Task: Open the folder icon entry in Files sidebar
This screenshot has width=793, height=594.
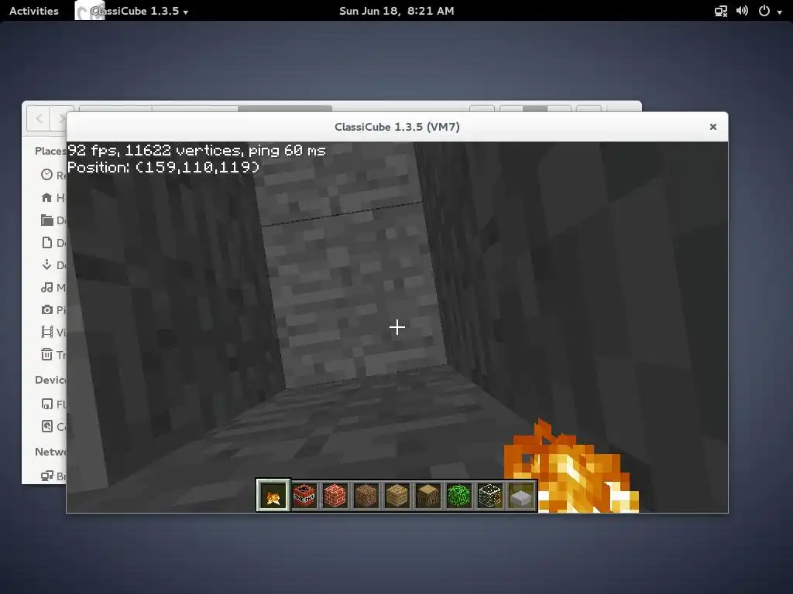Action: click(x=47, y=220)
